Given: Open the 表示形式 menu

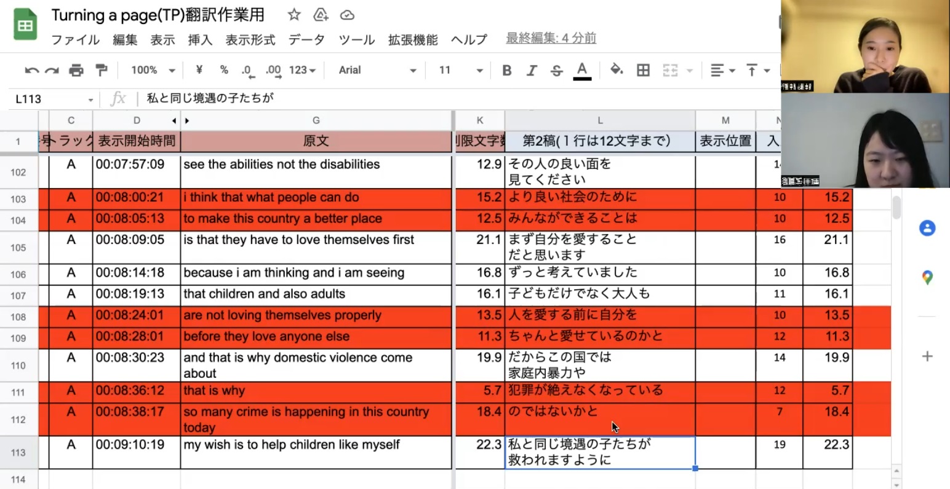Looking at the screenshot, I should (250, 40).
